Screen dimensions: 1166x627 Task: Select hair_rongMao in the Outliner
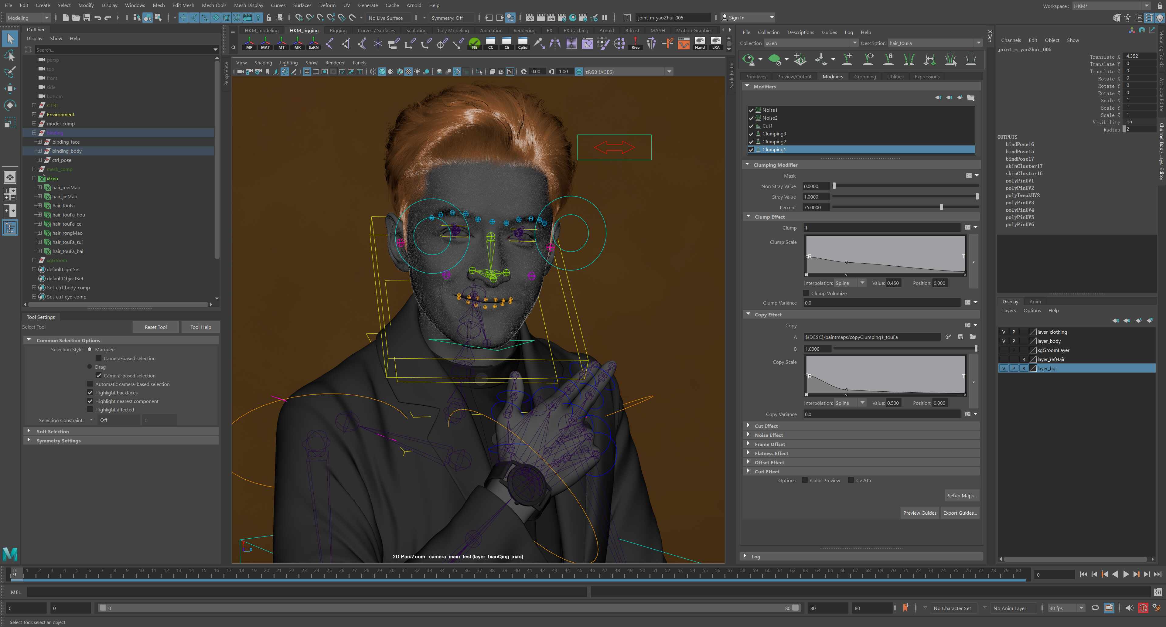tap(67, 233)
